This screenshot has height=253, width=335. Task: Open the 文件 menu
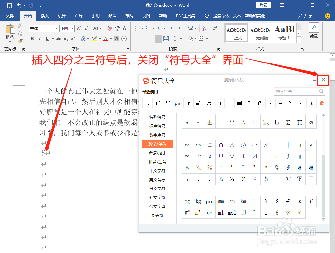(x=10, y=16)
